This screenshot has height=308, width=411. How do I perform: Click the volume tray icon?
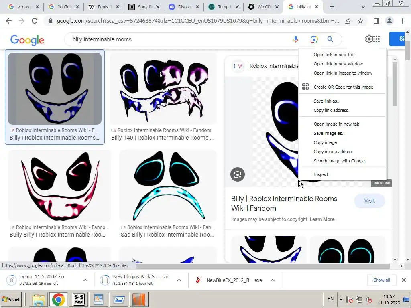369,300
